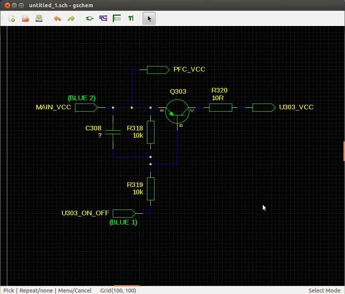Activate the Add Nets tool
The image size is (345, 294).
tap(103, 18)
